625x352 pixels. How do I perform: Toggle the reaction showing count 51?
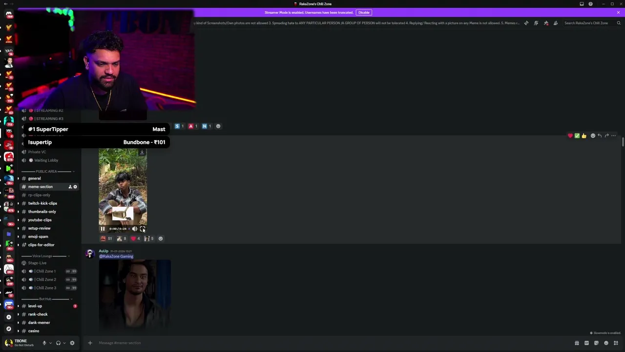pos(106,239)
